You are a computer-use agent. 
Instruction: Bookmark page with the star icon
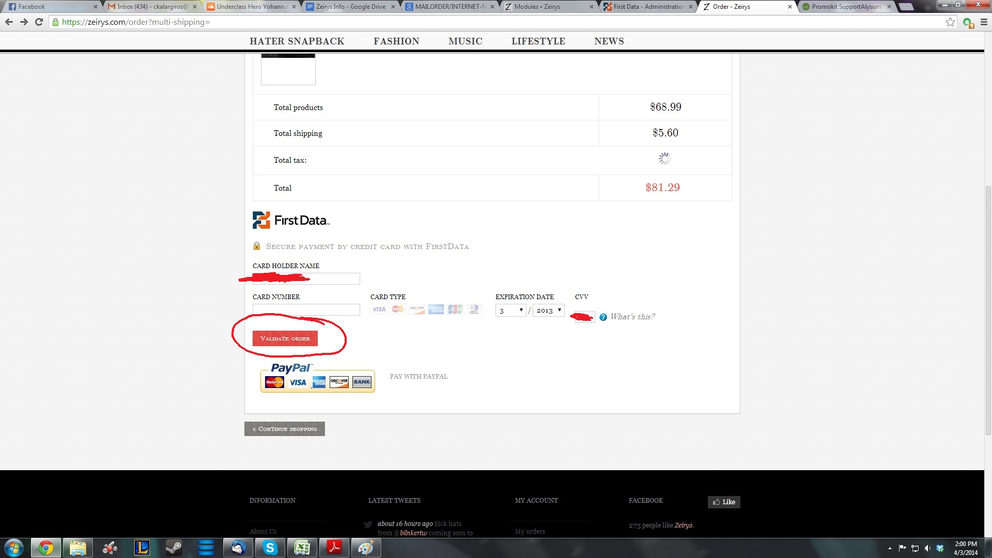click(950, 22)
